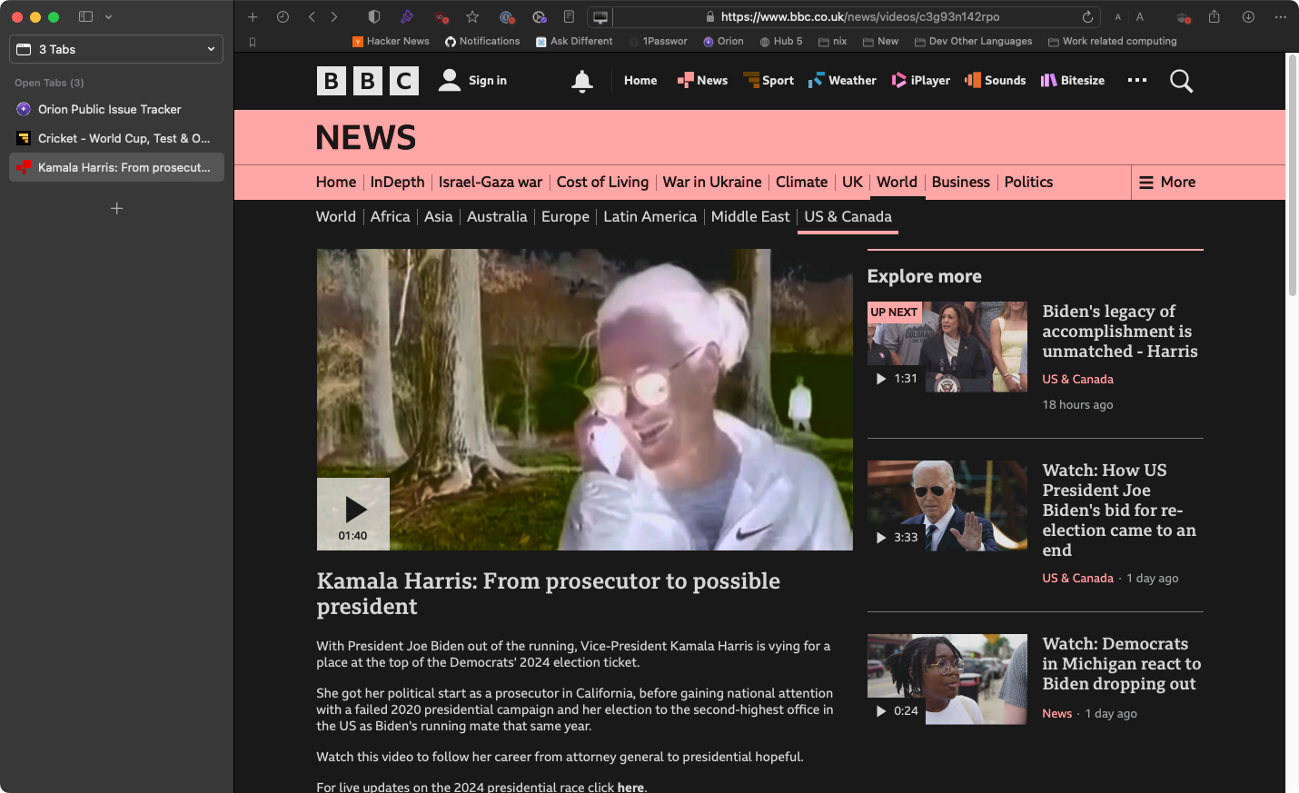Open BBC search with the magnifying glass
Viewport: 1299px width, 793px height.
point(1181,81)
